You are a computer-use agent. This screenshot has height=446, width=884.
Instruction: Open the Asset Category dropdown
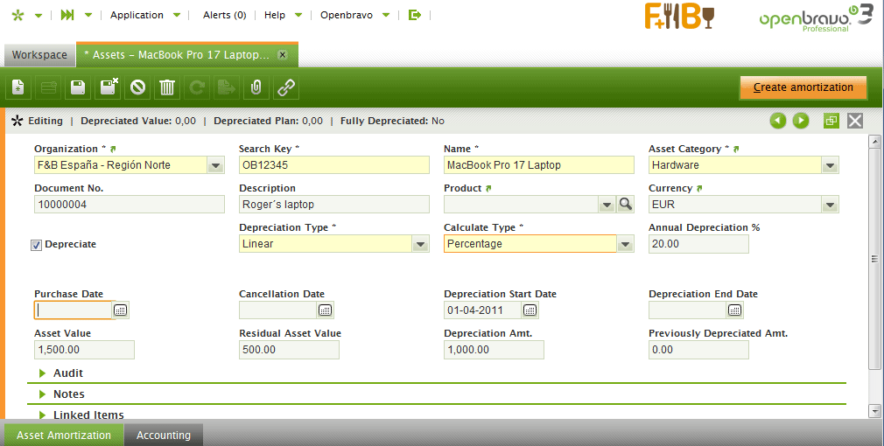tap(830, 165)
